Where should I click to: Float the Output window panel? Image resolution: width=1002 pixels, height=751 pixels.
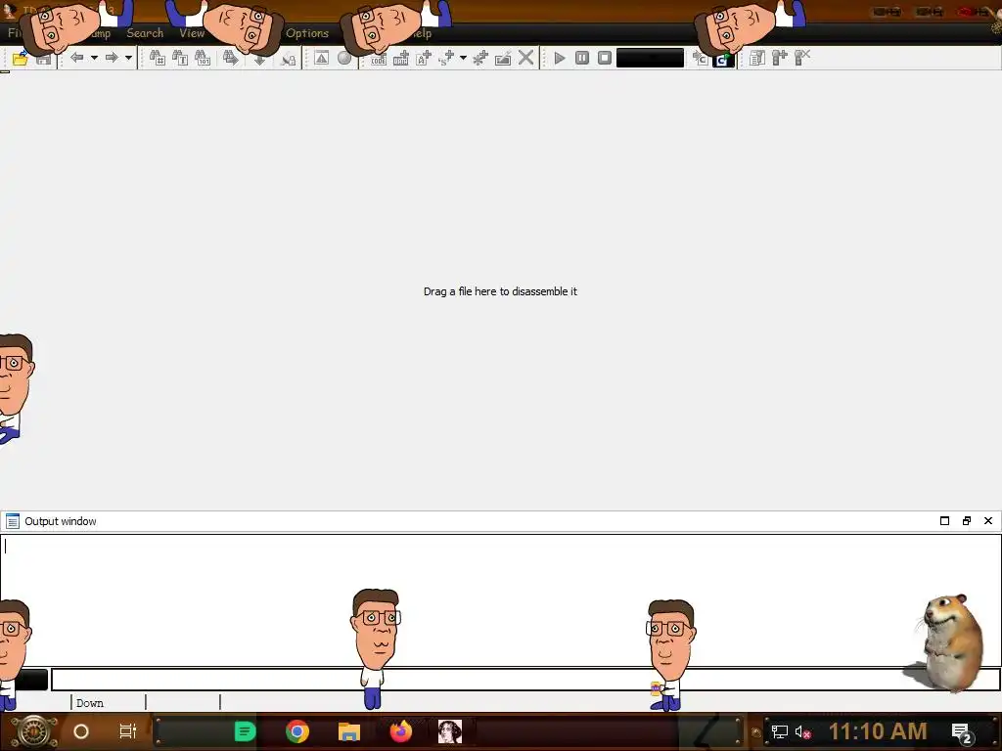click(966, 521)
